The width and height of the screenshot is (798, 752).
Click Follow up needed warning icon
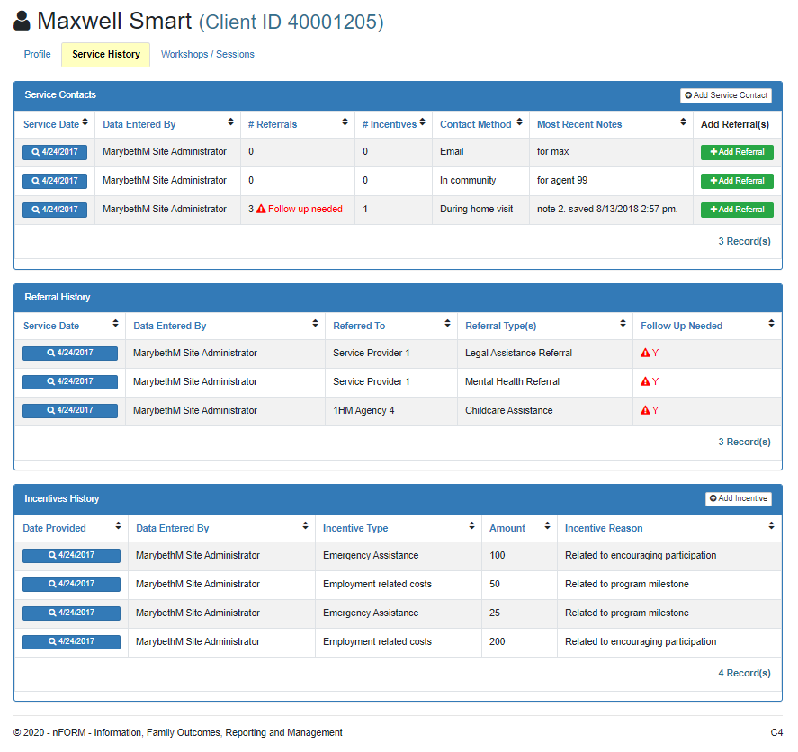tap(261, 210)
